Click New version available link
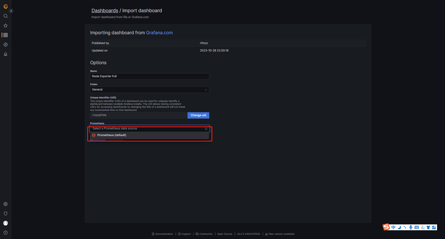The image size is (445, 239). pos(280,234)
